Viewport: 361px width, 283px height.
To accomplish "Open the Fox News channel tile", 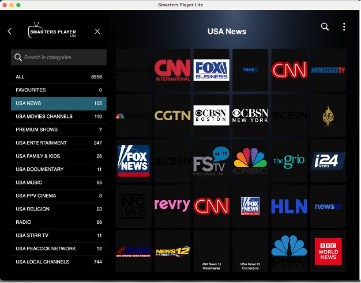I will (x=134, y=161).
